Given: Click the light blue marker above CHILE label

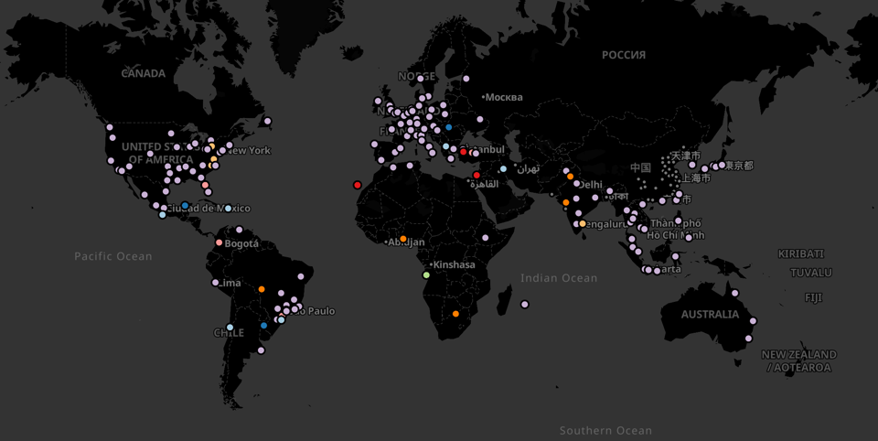Looking at the screenshot, I should pos(230,327).
